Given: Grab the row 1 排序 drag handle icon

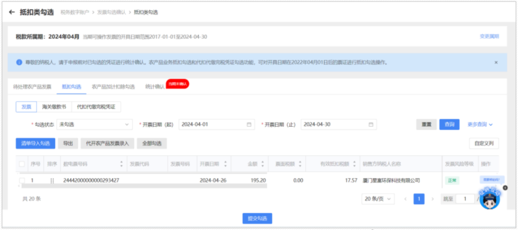Looking at the screenshot, I should [52, 180].
